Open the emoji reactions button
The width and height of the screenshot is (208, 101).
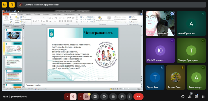pyautogui.click(x=104, y=97)
